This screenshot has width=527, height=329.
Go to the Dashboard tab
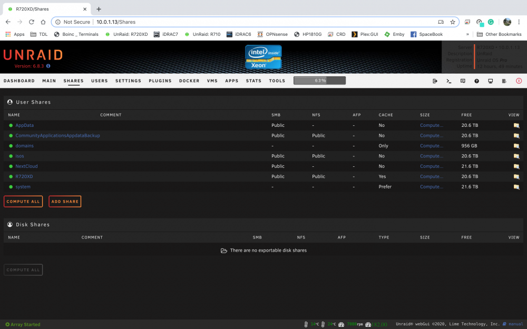tap(19, 81)
